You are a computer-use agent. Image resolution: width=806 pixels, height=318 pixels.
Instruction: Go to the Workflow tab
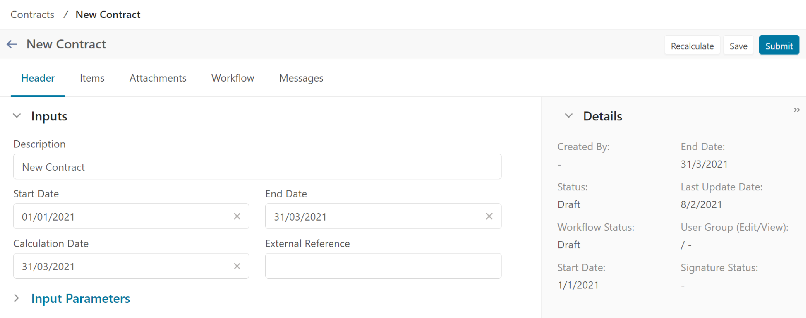point(232,78)
